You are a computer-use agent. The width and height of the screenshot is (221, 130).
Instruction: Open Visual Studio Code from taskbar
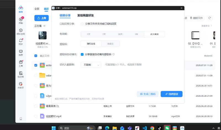pos(144,128)
